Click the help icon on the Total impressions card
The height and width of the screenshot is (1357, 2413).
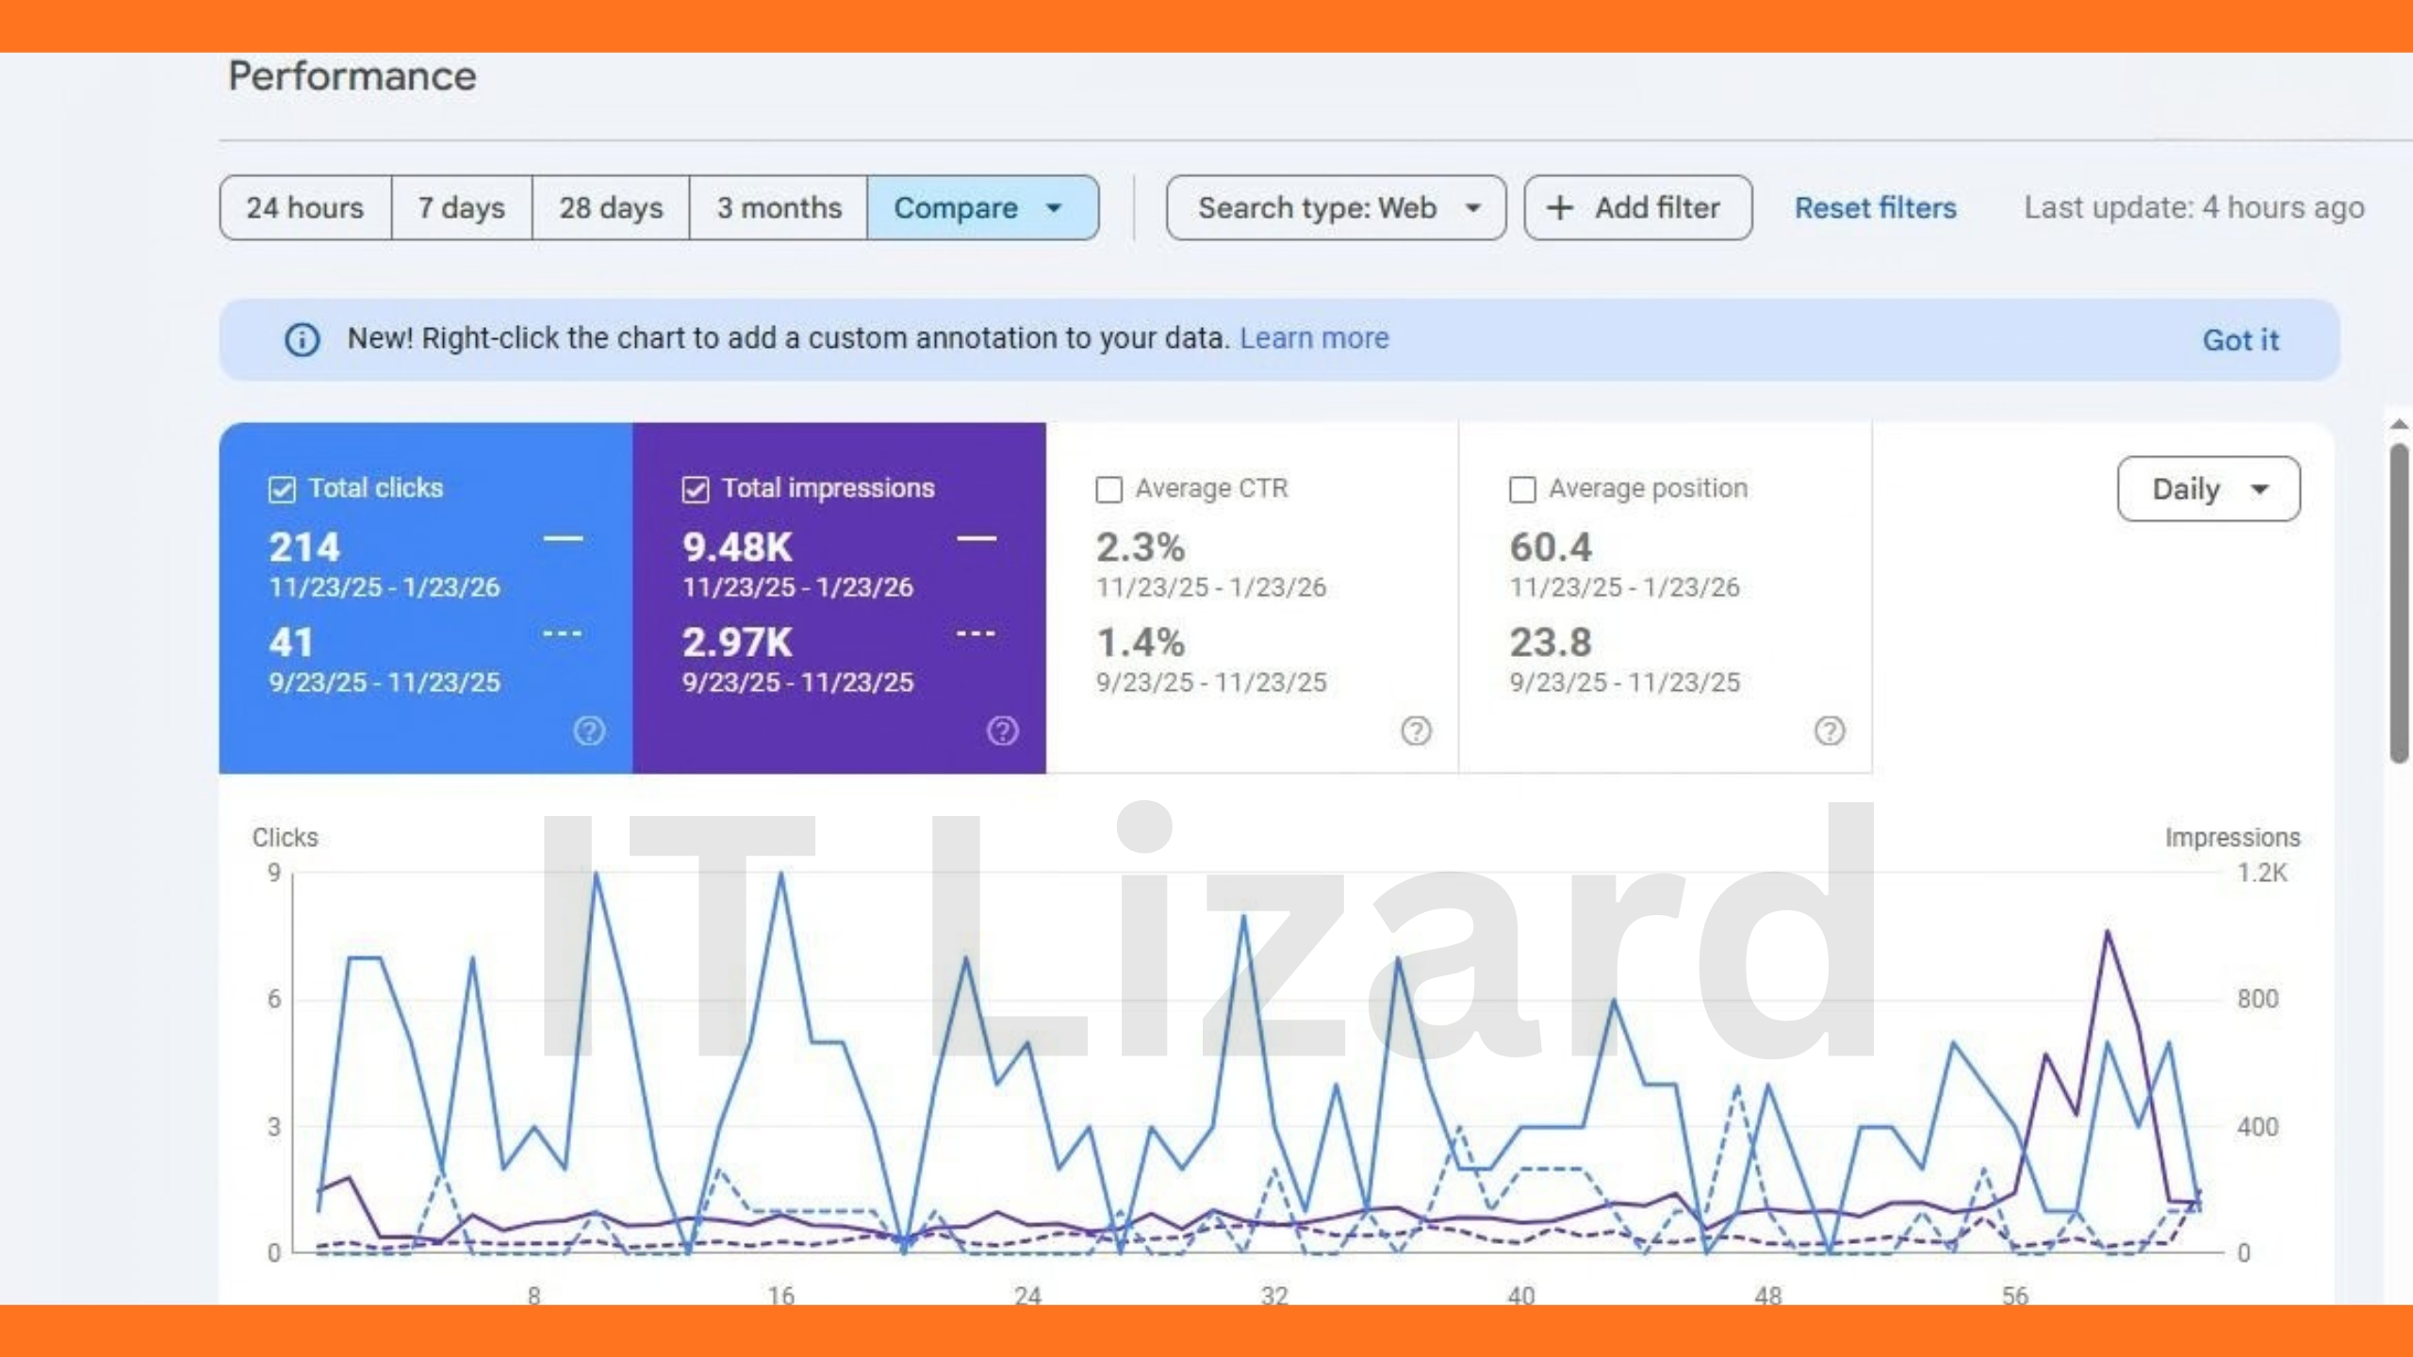[1002, 730]
